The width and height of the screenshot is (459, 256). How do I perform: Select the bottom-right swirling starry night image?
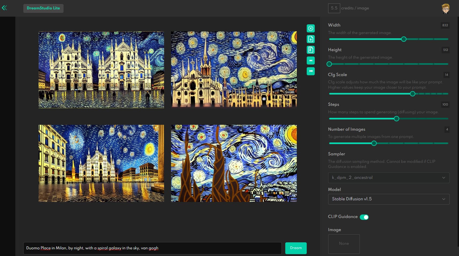coord(234,163)
